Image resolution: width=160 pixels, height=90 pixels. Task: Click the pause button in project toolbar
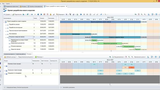(x=84, y=14)
